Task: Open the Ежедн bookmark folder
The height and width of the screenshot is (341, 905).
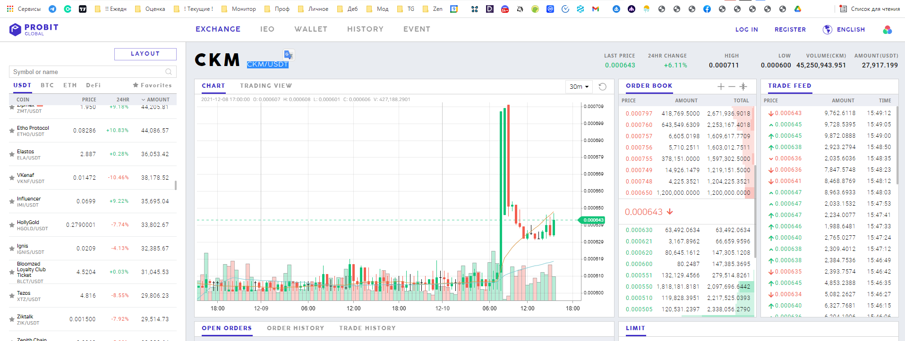Action: 111,9
